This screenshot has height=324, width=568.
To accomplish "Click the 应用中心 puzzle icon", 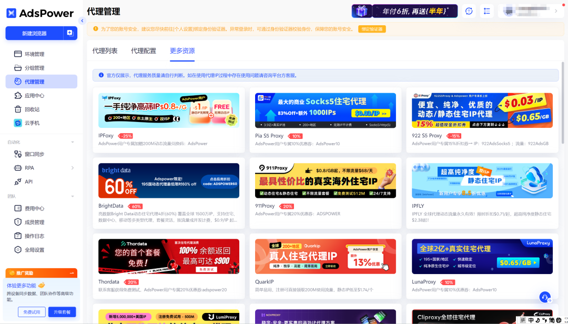I will tap(18, 95).
